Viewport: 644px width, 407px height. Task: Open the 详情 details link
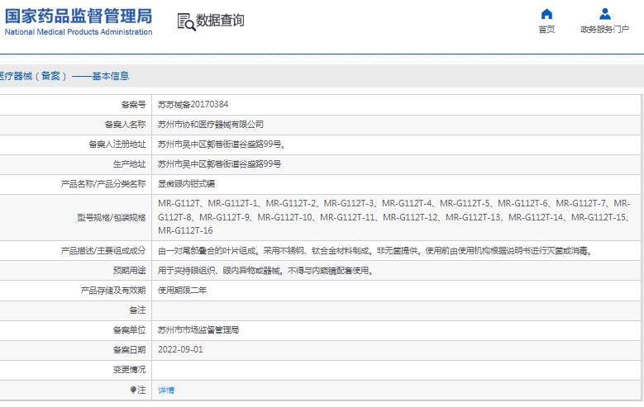pyautogui.click(x=166, y=390)
